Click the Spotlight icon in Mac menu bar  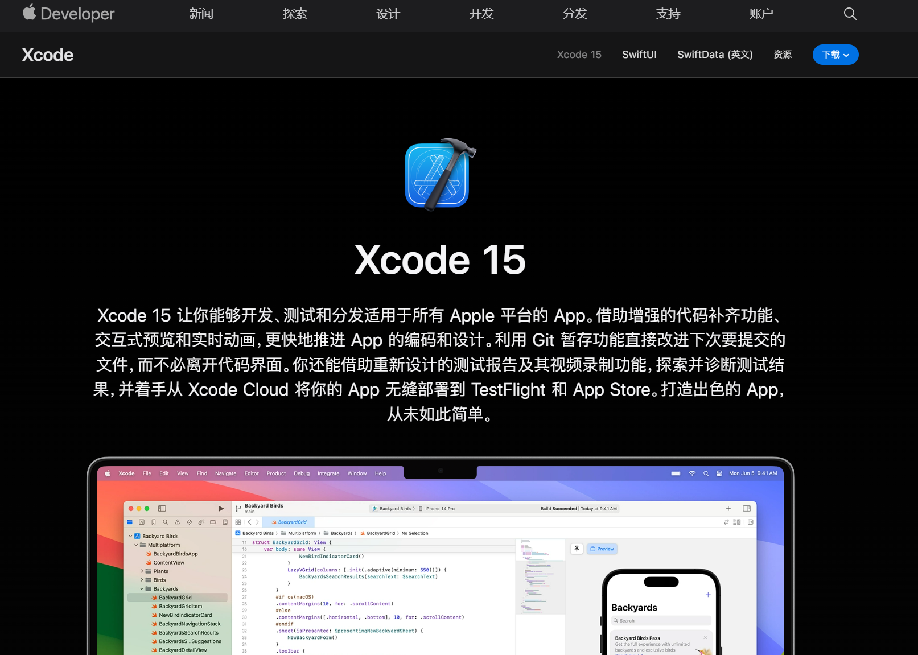[706, 473]
